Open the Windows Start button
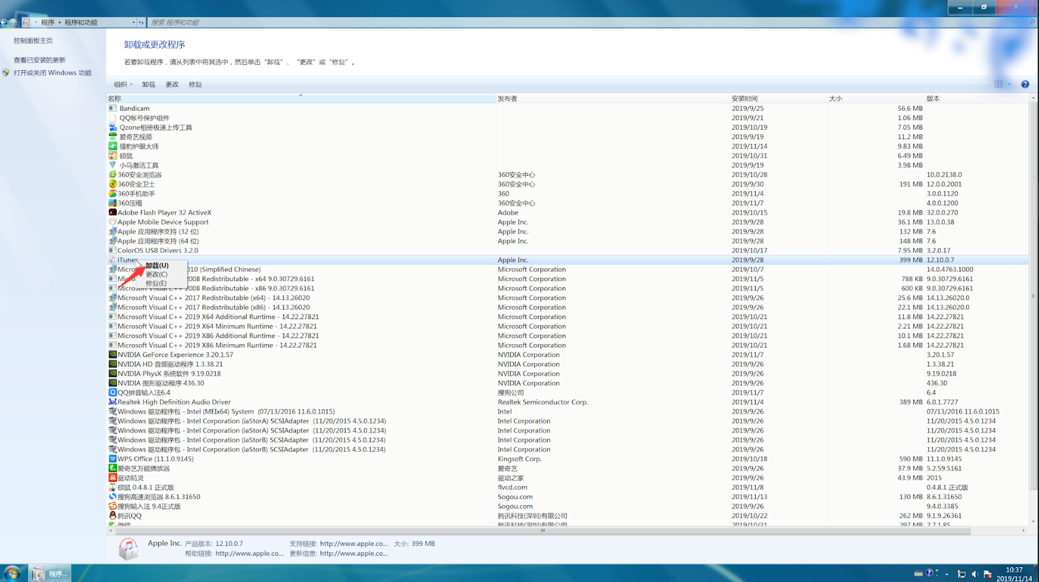 tap(12, 573)
